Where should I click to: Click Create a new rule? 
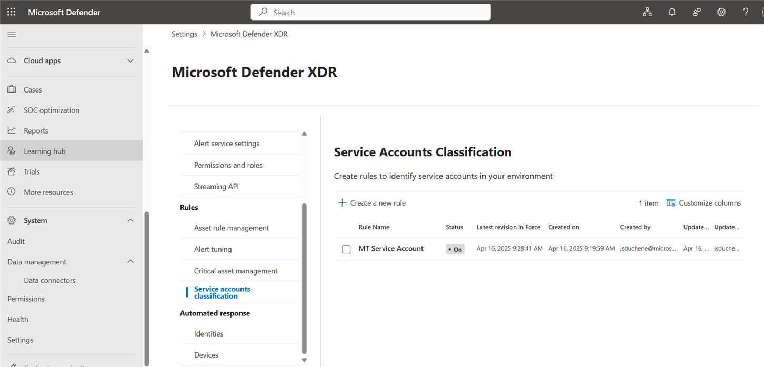371,203
